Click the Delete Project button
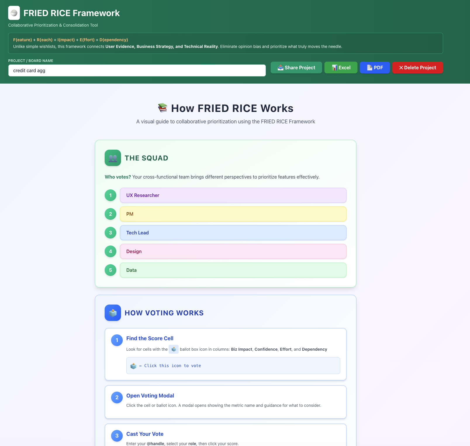 pos(417,68)
